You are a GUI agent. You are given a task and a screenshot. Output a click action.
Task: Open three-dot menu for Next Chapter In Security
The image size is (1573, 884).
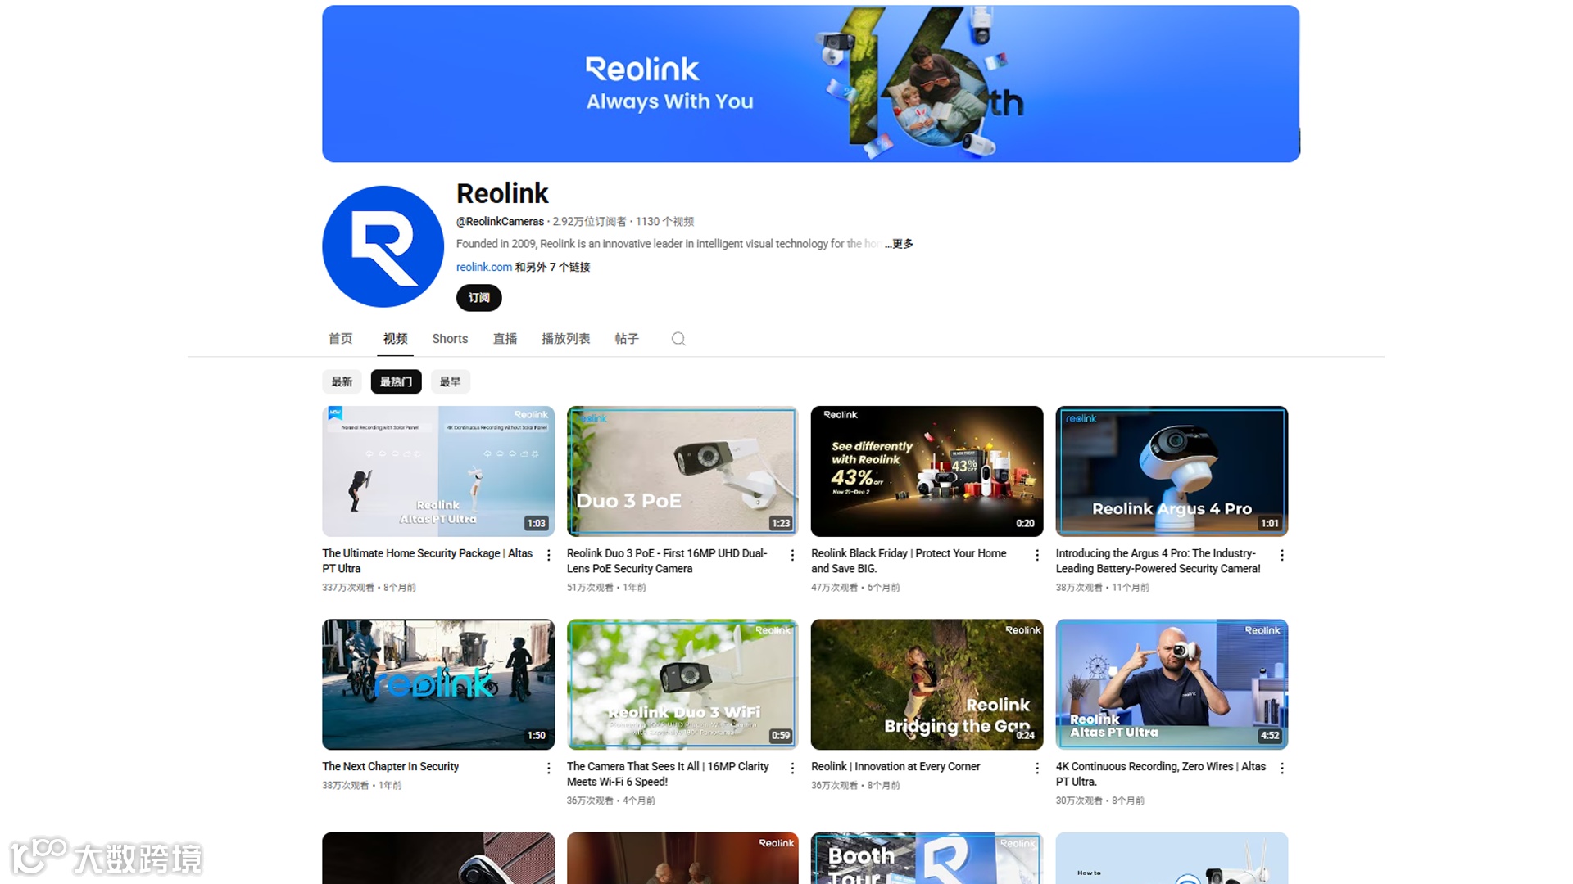[548, 768]
